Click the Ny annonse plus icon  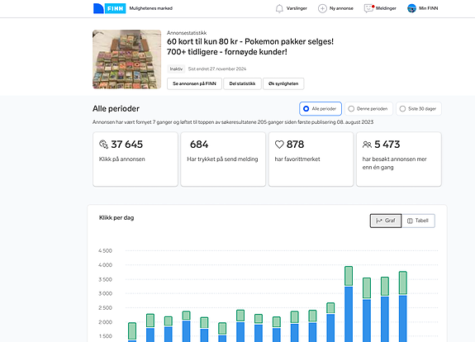[322, 8]
